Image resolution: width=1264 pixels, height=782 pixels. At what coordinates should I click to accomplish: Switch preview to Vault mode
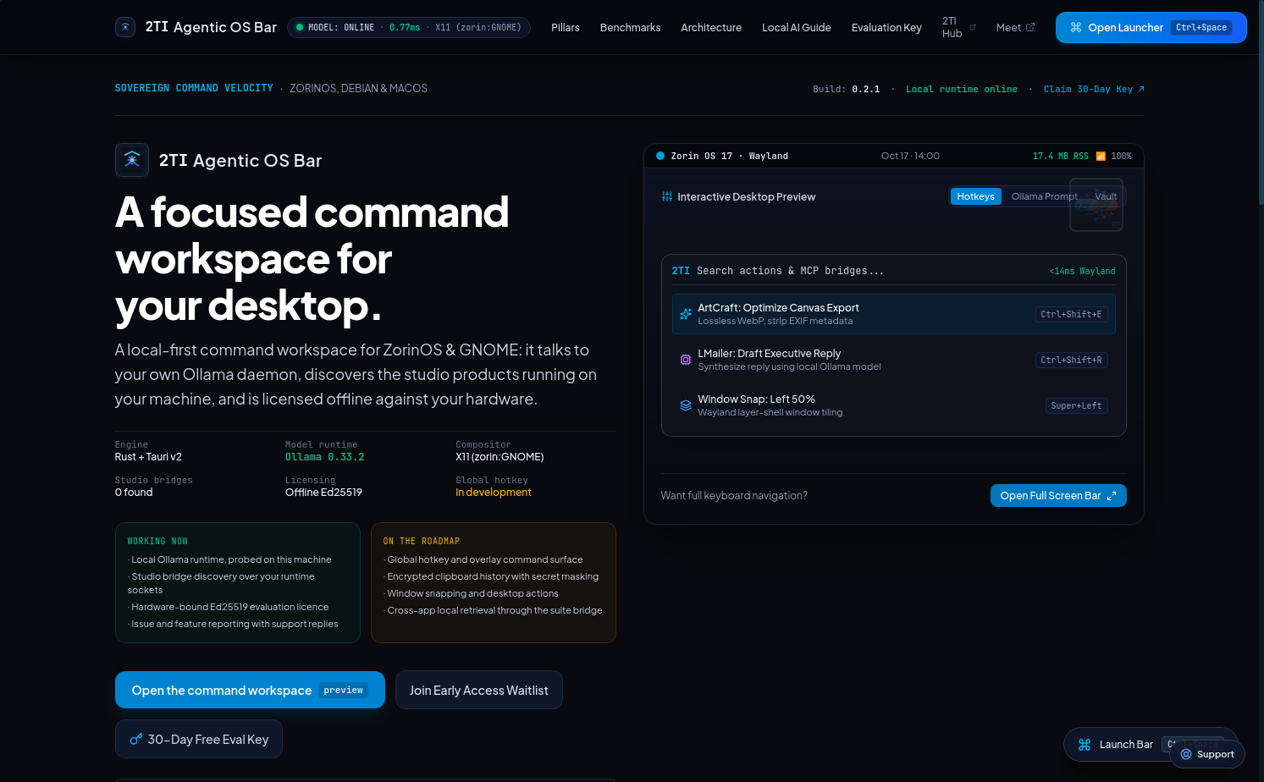coord(1105,196)
